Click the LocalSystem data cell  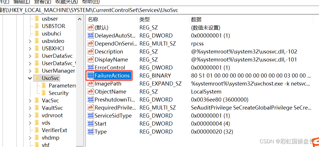point(206,92)
